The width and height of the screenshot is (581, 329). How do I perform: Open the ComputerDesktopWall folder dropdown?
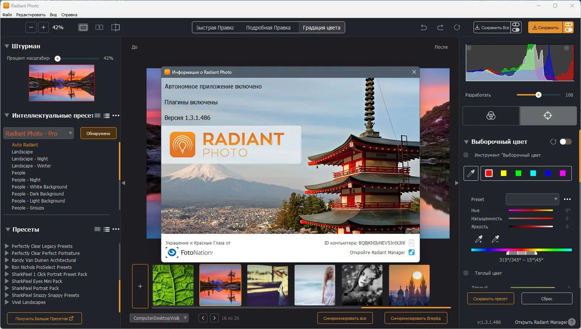click(x=159, y=318)
